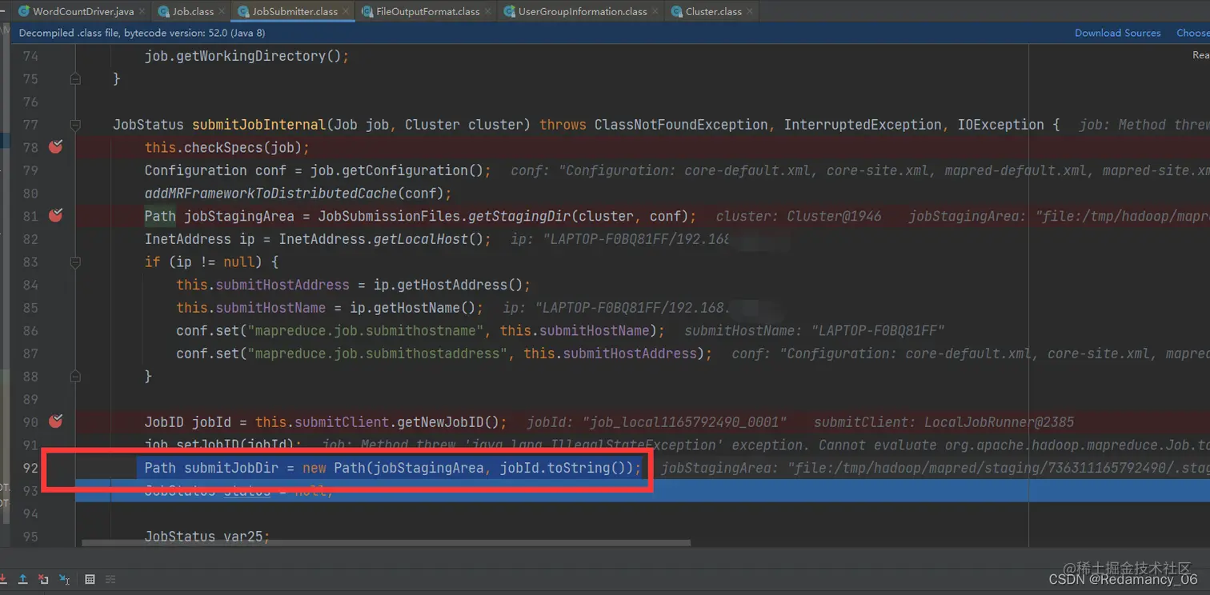The width and height of the screenshot is (1210, 595).
Task: Switch to the WordCountDriver.java tab
Action: point(83,12)
